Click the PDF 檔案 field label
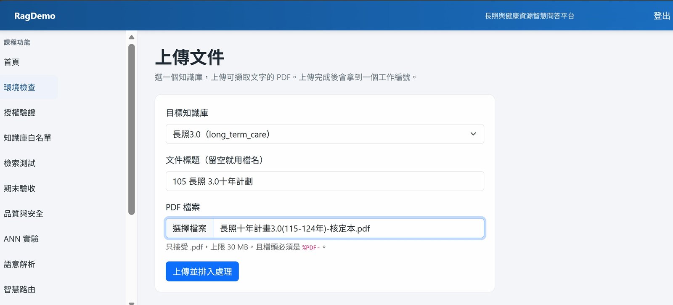 pyautogui.click(x=183, y=207)
